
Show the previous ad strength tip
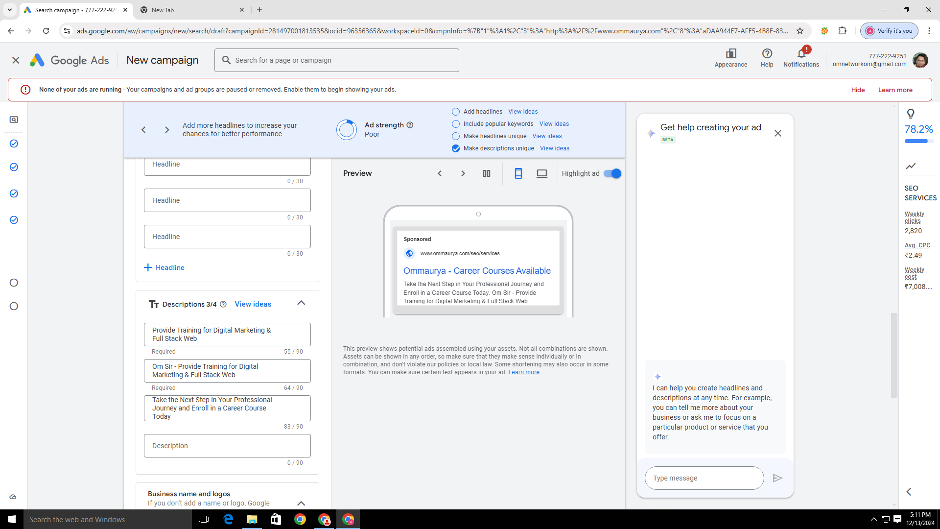pos(143,130)
